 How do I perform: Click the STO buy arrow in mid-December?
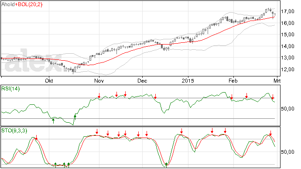167,165
